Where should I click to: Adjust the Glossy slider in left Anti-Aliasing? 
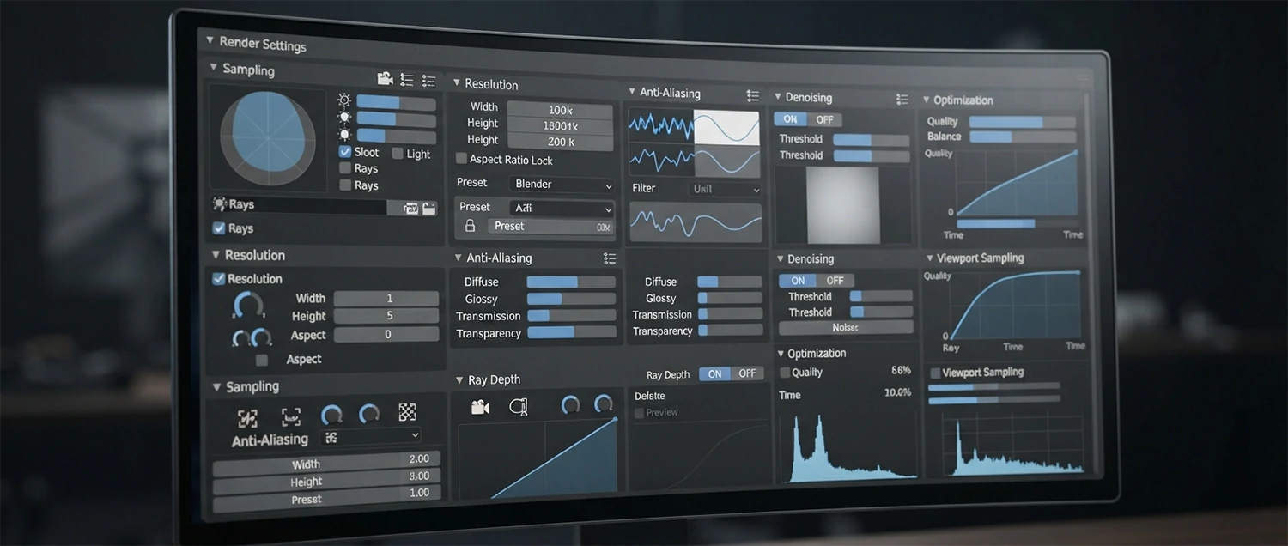click(570, 299)
